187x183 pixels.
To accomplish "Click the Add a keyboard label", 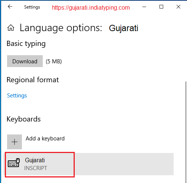I will point(45,139).
